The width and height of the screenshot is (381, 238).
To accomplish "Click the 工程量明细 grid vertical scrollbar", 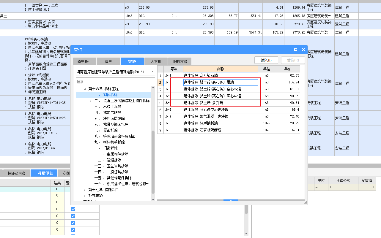I will coord(246,209).
